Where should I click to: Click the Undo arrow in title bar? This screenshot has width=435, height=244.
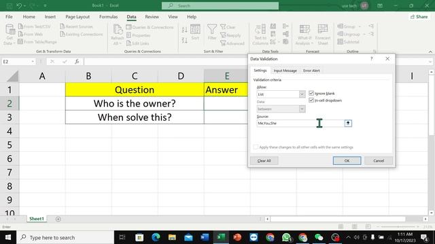click(18, 5)
